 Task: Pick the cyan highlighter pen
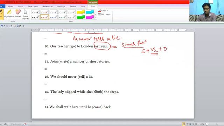coord(90,12)
